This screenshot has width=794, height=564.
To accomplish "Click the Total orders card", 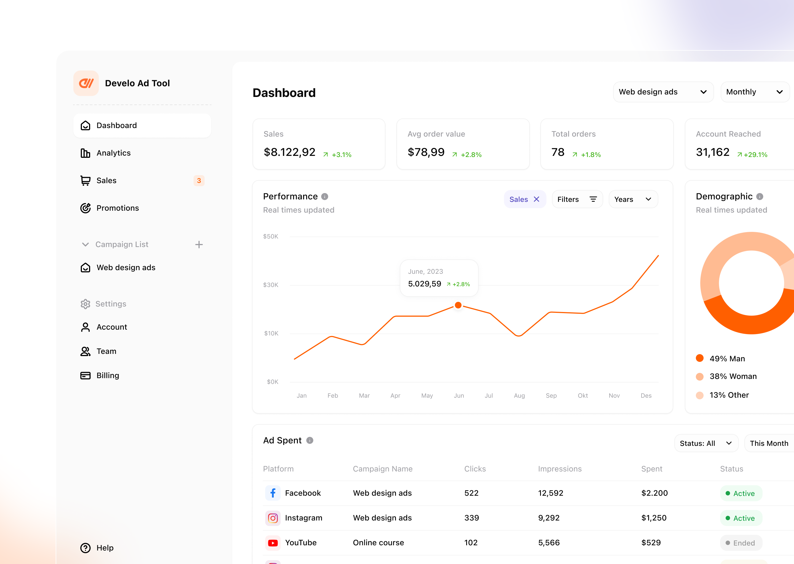I will (x=607, y=144).
